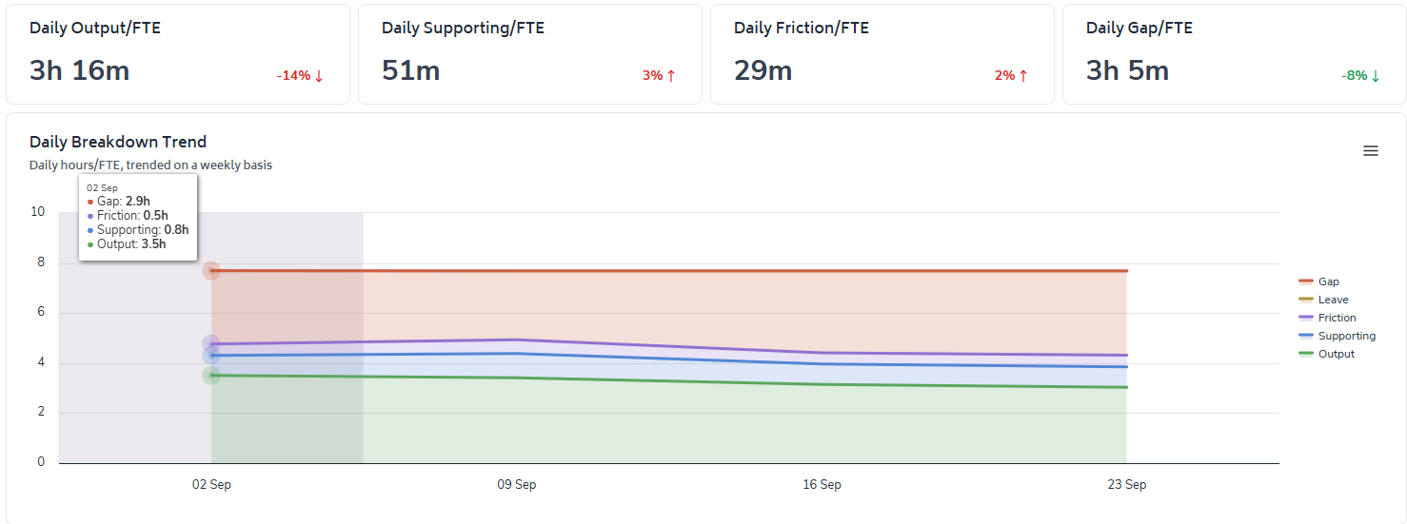This screenshot has height=524, width=1407.
Task: Click the Daily Breakdown Trend title
Action: tap(118, 142)
